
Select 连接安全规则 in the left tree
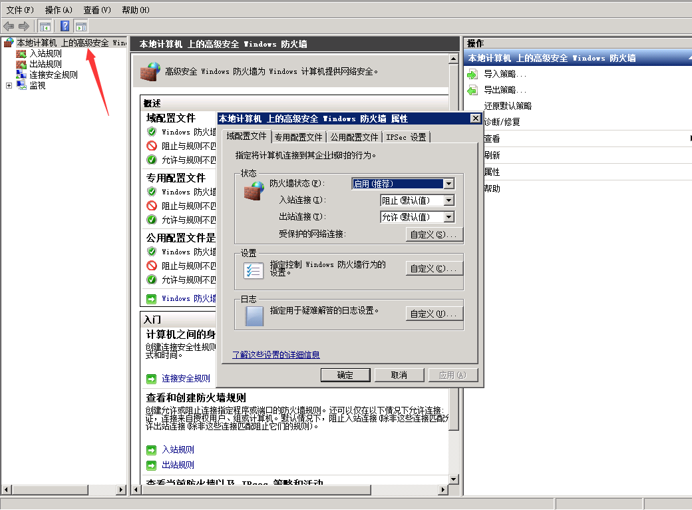point(53,75)
